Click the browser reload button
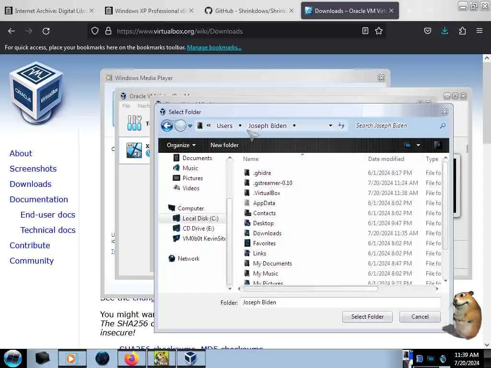Viewport: 491px width, 368px height. [46, 31]
